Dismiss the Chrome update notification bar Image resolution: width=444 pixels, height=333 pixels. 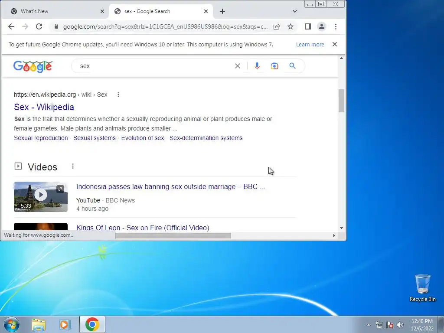335,45
